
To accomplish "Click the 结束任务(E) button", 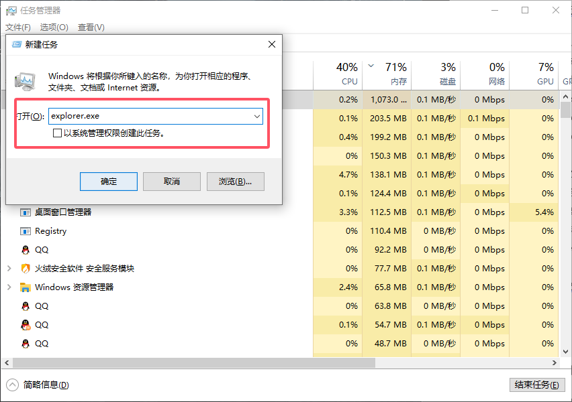I will pos(536,385).
